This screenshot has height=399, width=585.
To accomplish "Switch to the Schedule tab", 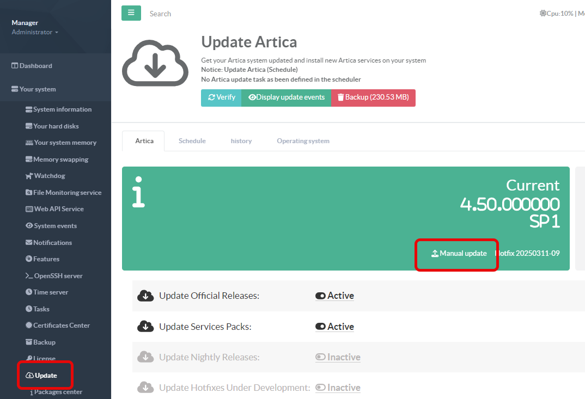I will pos(192,141).
